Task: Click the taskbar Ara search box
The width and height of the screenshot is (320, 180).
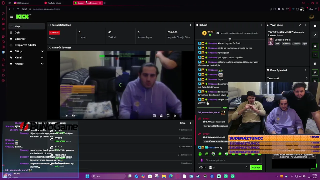Action: tap(109, 176)
